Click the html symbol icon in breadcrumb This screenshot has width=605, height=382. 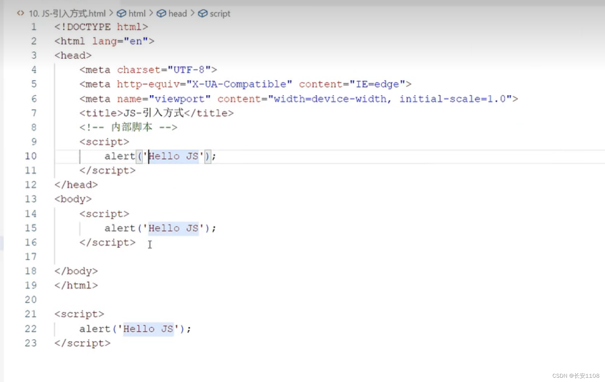pos(122,13)
